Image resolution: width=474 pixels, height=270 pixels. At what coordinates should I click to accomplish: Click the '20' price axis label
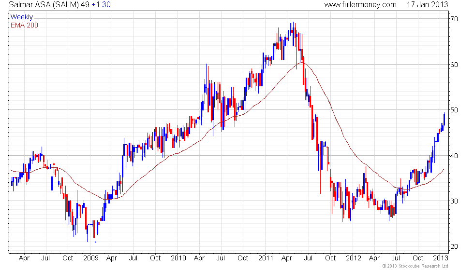click(454, 246)
